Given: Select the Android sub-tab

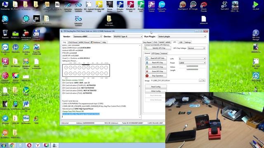Looking at the screenshot, I should (164, 53).
